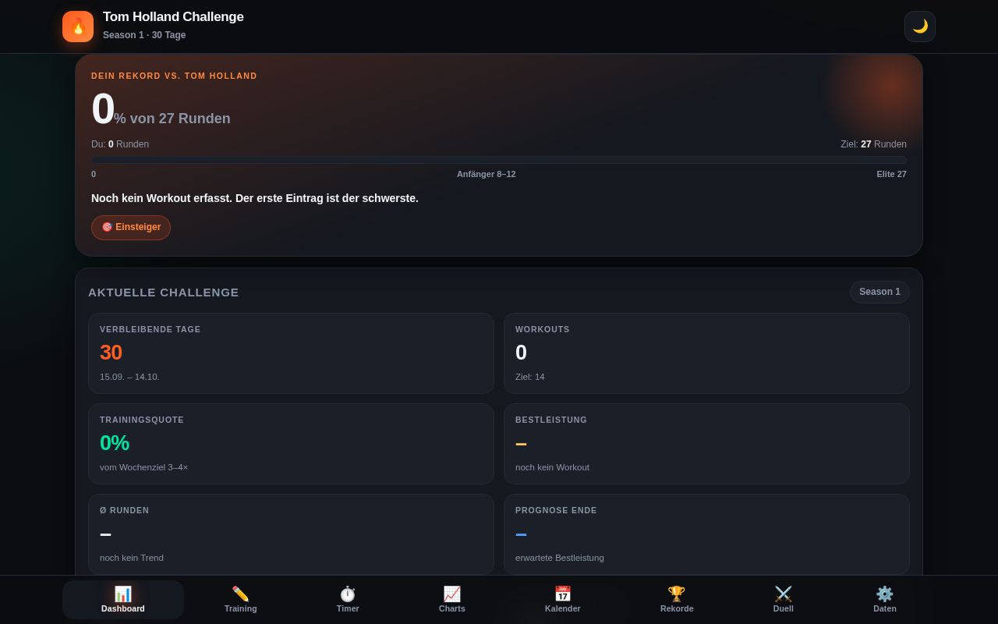Click the 'Ziel: 27 Runden' text
The image size is (998, 624).
click(x=873, y=144)
